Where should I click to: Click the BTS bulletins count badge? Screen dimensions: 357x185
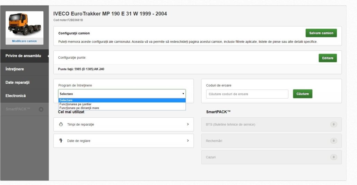(333, 124)
